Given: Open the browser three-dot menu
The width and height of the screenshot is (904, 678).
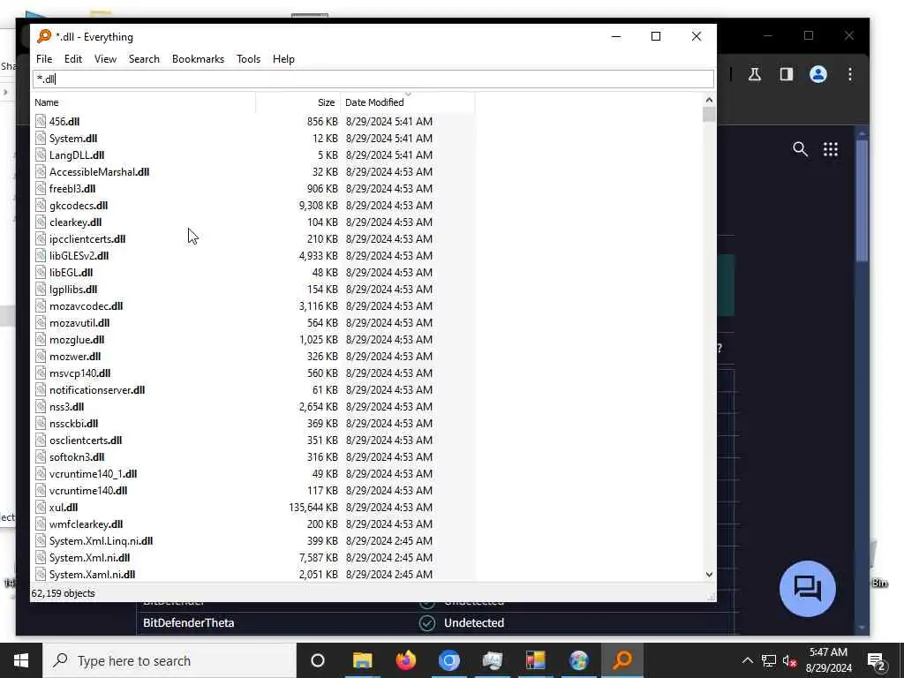Looking at the screenshot, I should [x=850, y=74].
